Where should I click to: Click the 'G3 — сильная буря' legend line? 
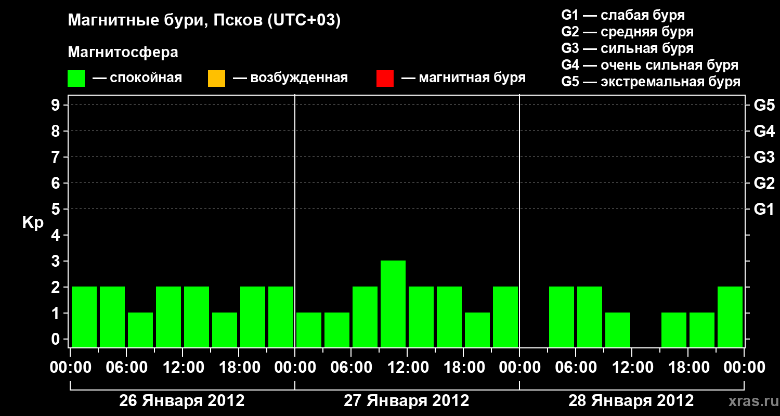[627, 48]
